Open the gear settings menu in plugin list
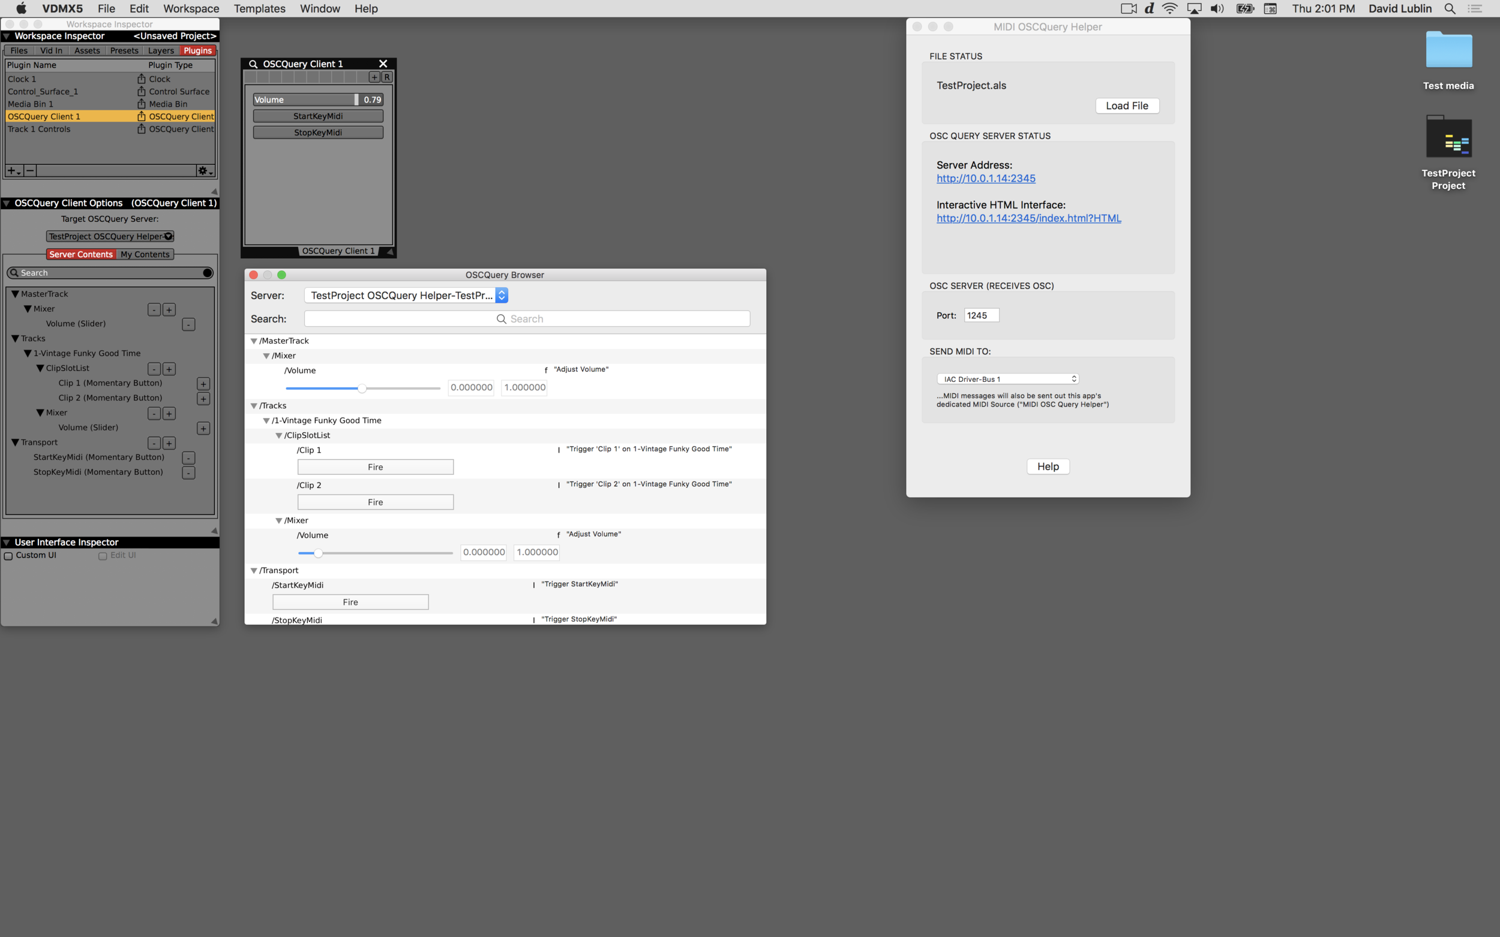1500x937 pixels. (203, 170)
